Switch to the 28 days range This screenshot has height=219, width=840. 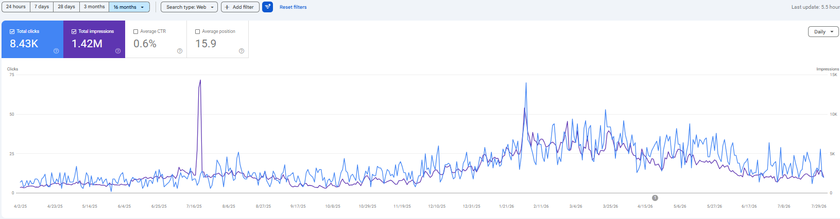[66, 7]
